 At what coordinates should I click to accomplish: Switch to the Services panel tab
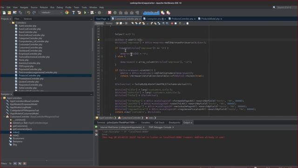point(27,19)
